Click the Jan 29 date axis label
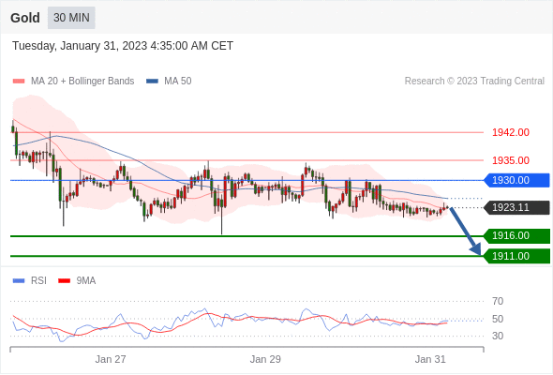The width and height of the screenshot is (553, 375). click(x=265, y=359)
